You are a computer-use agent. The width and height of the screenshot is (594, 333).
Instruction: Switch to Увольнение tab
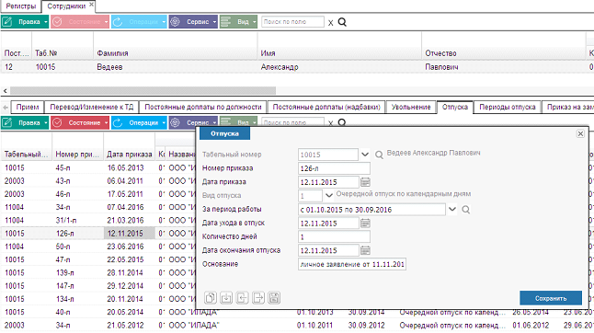click(411, 108)
